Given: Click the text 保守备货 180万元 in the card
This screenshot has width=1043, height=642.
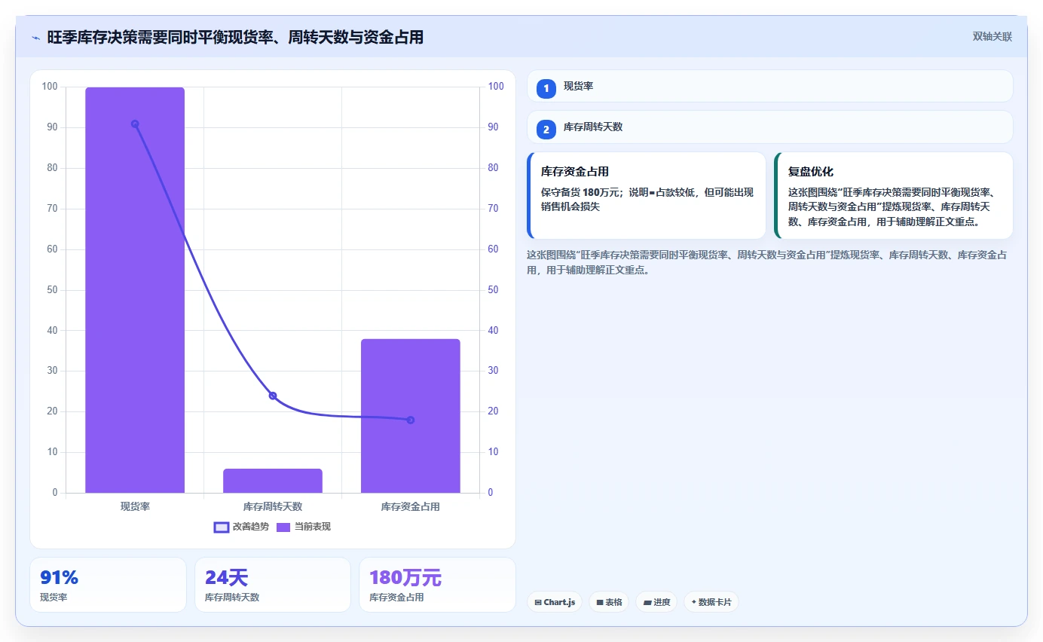Looking at the screenshot, I should 580,192.
